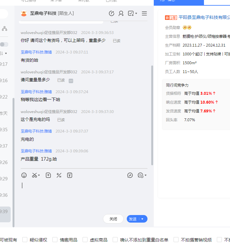Click the forward conversation arrow icon
This screenshot has width=230, height=244.
130,175
